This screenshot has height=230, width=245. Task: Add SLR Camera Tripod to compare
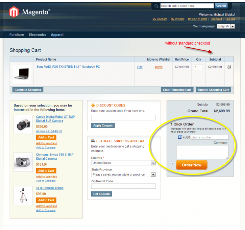pos(46,210)
